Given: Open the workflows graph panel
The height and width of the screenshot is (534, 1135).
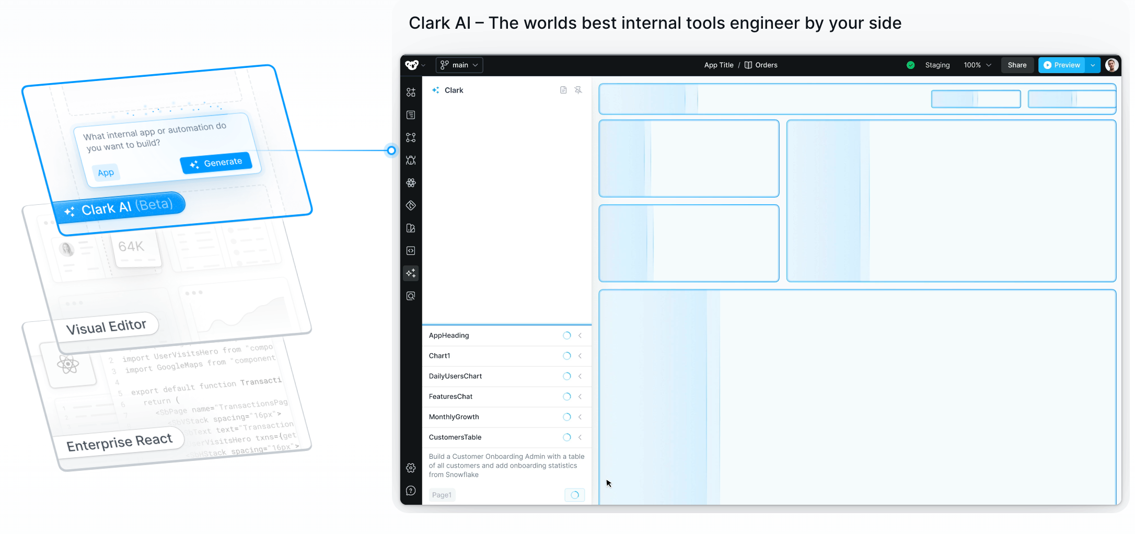Looking at the screenshot, I should click(411, 137).
